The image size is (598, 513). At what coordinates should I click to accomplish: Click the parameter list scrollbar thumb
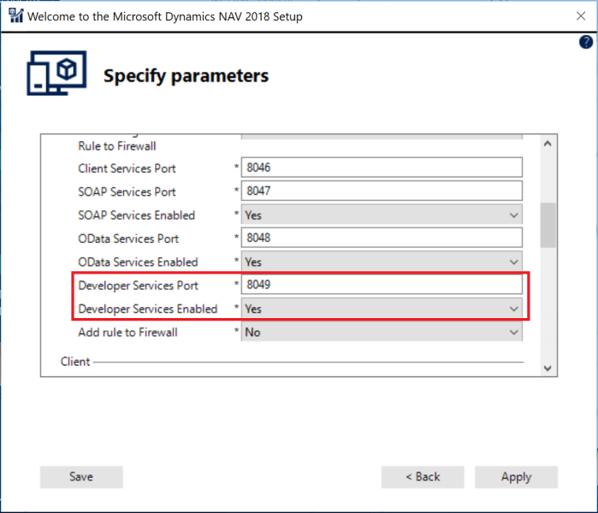pyautogui.click(x=548, y=224)
